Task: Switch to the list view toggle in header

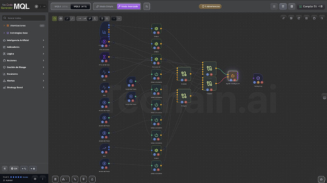Action: click(x=283, y=7)
